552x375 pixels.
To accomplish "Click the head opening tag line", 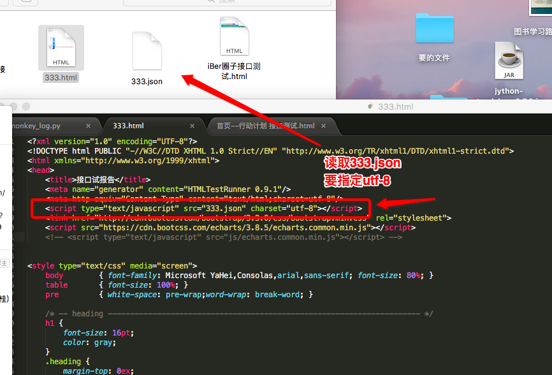I will (x=41, y=170).
